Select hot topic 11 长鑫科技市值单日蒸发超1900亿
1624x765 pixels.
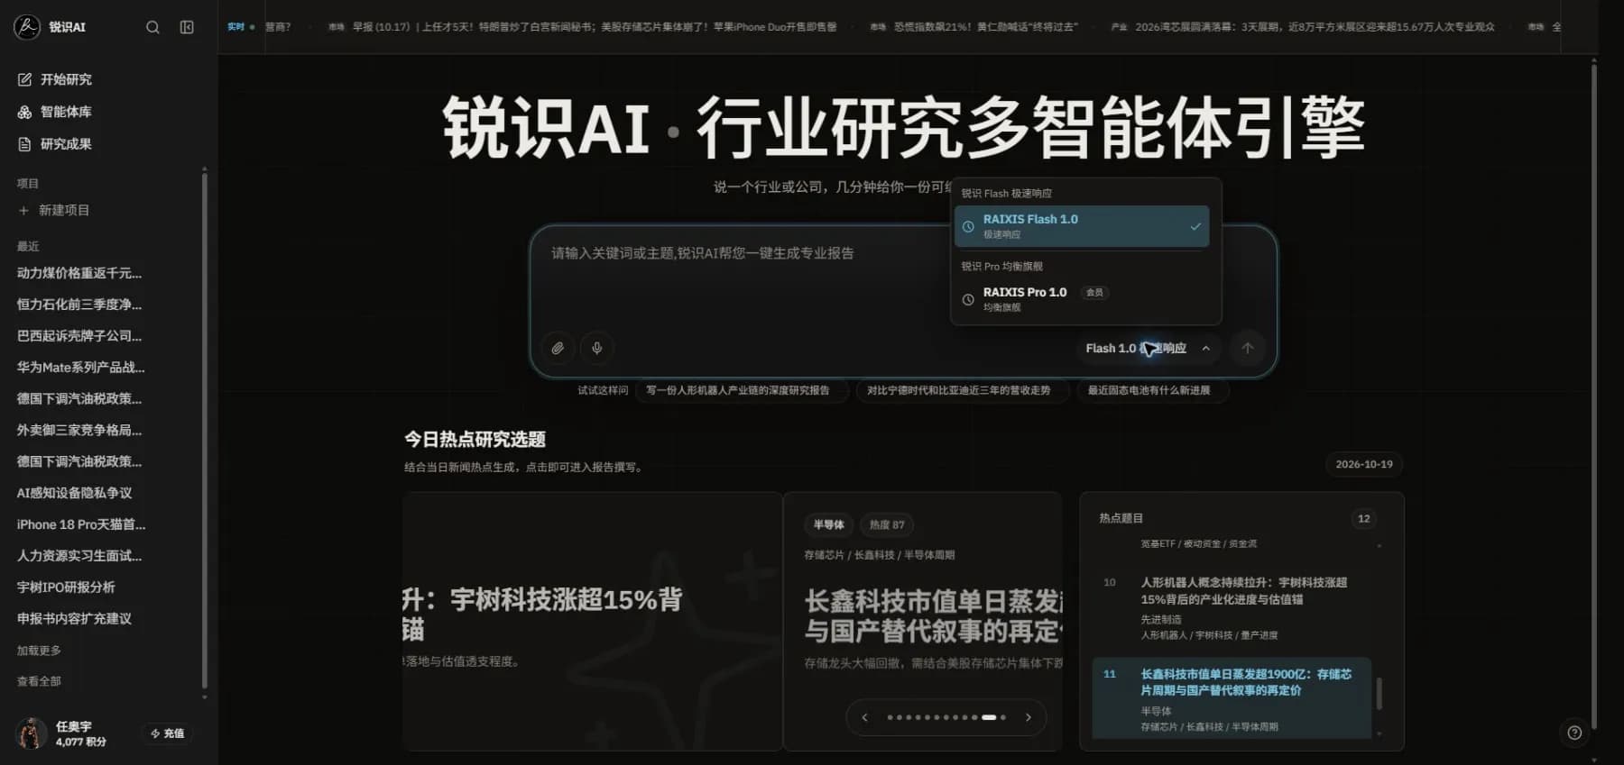pos(1232,699)
